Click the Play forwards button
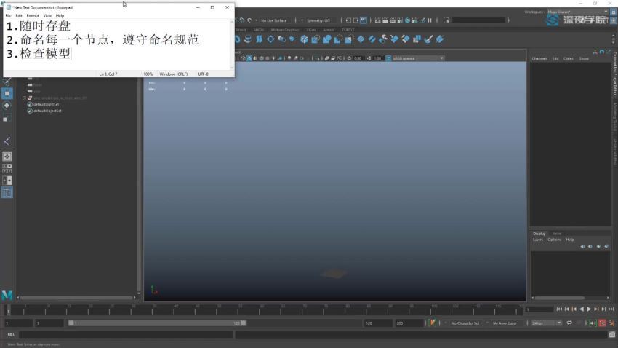 [589, 309]
